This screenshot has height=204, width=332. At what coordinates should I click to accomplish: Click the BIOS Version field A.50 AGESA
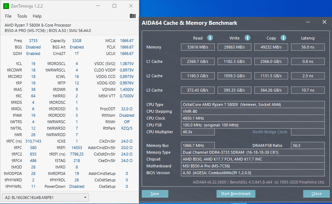click(253, 173)
